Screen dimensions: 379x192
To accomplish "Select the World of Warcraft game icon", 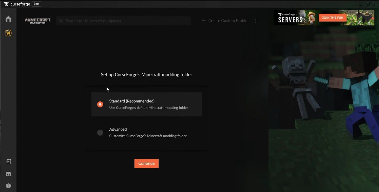I will [8, 33].
